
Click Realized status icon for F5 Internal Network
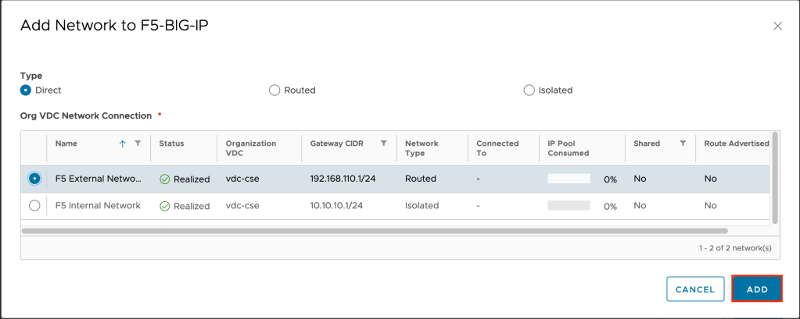(x=165, y=206)
